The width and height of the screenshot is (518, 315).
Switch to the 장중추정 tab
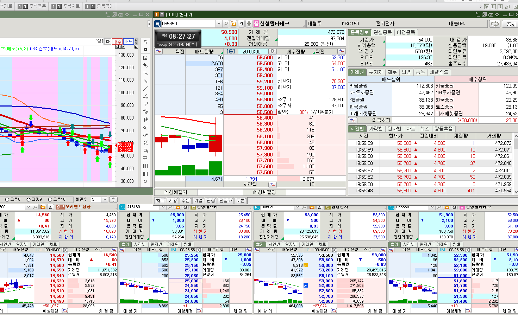443,129
